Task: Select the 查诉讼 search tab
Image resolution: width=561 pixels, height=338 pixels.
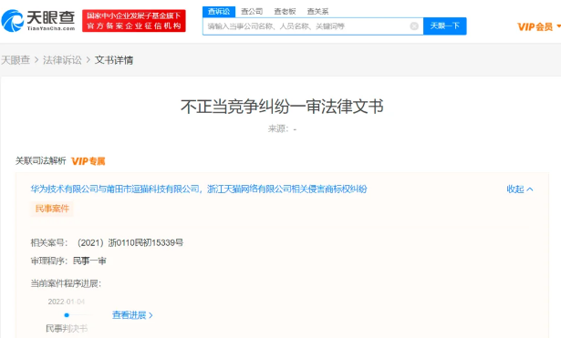Action: 219,12
